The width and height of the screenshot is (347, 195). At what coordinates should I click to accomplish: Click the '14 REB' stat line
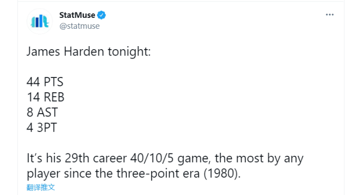click(x=46, y=97)
